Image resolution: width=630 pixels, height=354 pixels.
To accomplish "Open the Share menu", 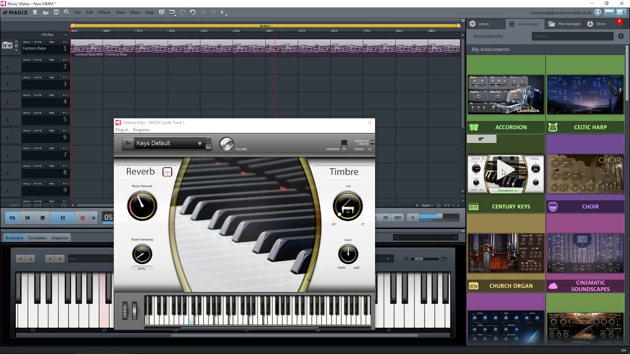I will (135, 12).
